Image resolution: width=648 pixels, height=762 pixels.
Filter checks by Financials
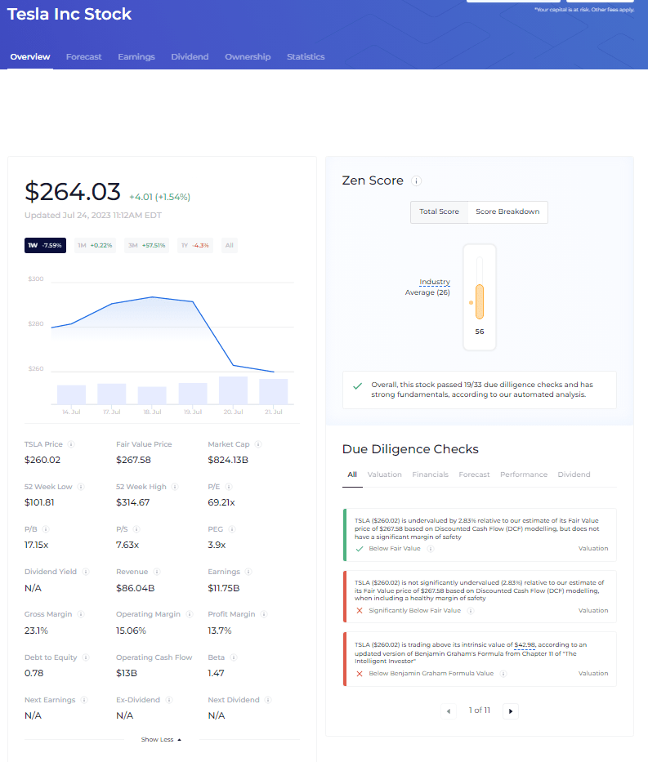pyautogui.click(x=430, y=475)
